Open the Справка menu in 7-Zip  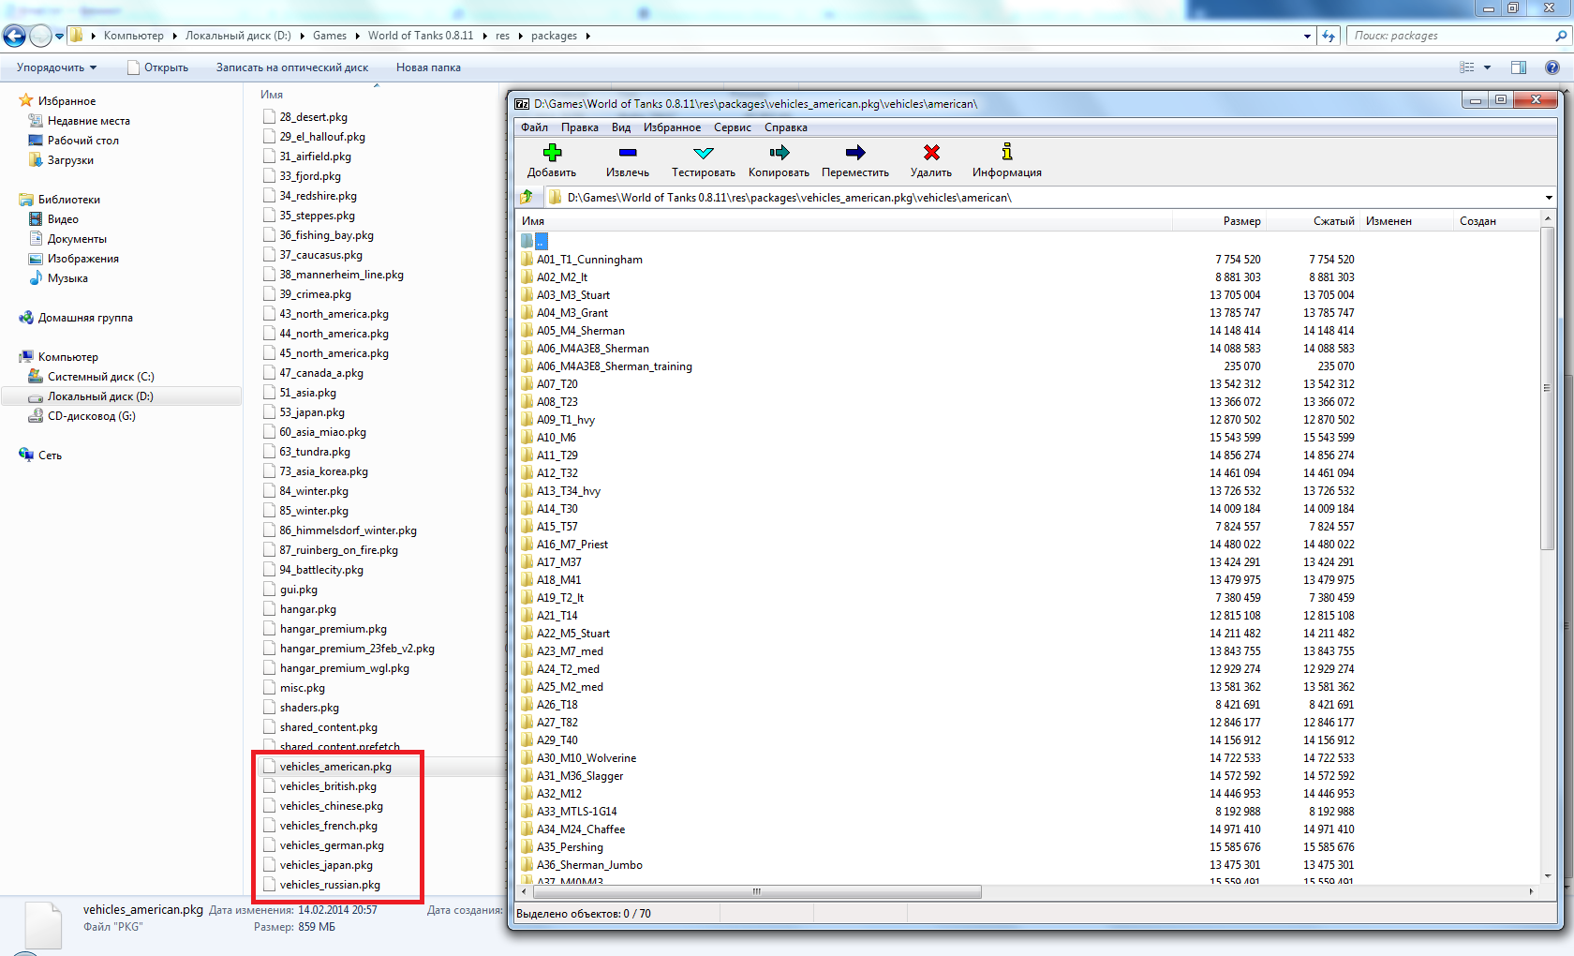786,127
